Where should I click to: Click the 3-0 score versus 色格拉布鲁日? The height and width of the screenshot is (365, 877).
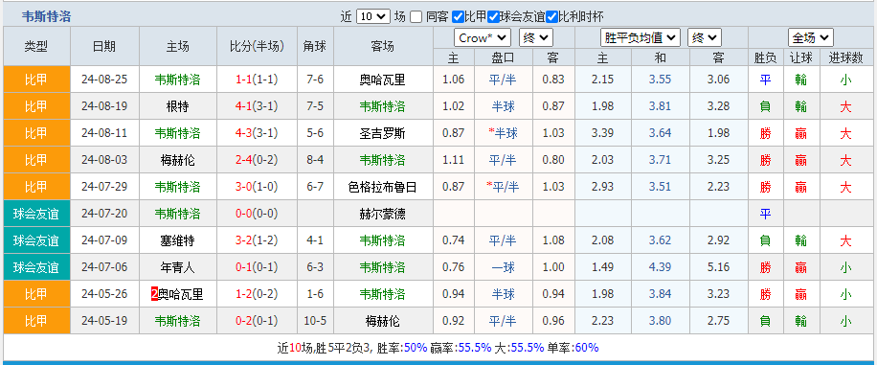click(243, 187)
